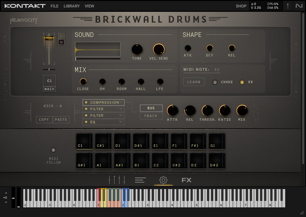306x217 pixels.
Task: Expand the EQ dropdown arrow
Action: click(121, 122)
